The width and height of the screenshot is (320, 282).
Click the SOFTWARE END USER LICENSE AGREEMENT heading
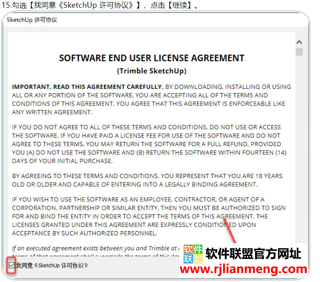pos(151,58)
